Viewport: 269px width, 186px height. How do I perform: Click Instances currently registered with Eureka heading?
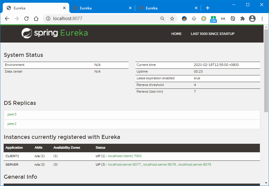pos(62,137)
